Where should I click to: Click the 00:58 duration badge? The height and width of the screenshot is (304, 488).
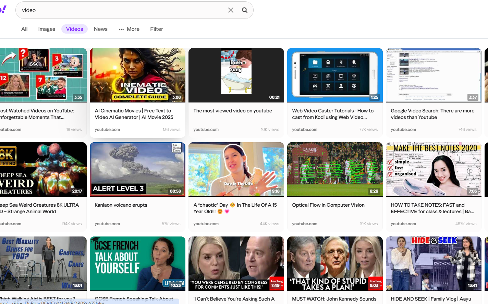click(x=175, y=191)
